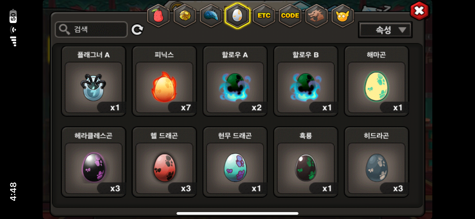Viewport: 475px width, 219px height.
Task: Expand the 속성 sort dropdown
Action: [385, 30]
